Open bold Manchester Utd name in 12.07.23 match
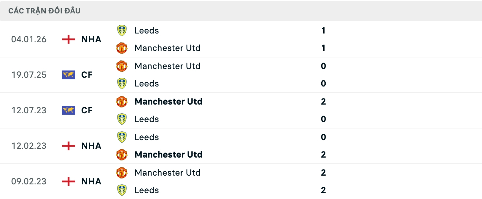Screen dimensions: 482x199 click(x=168, y=102)
